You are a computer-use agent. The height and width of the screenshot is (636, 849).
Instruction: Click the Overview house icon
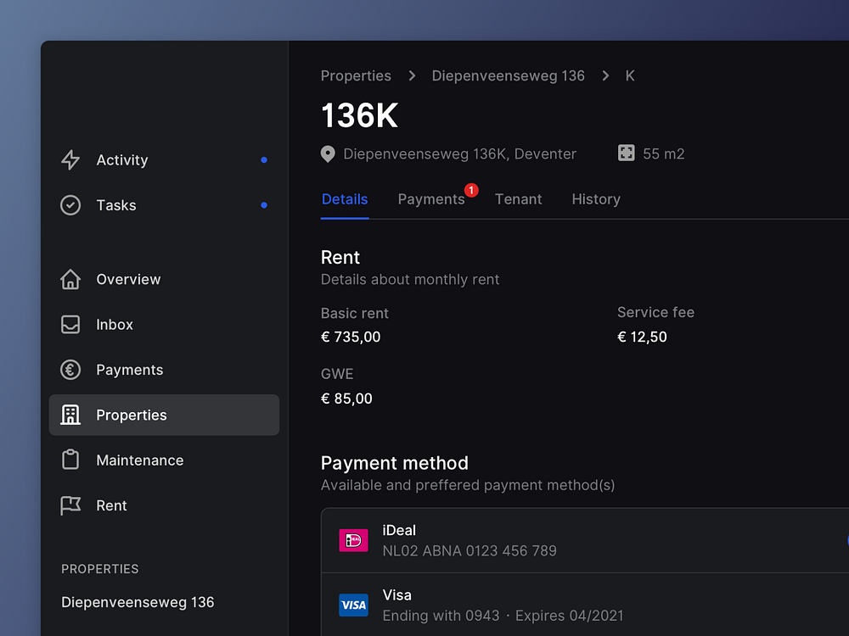(x=70, y=279)
